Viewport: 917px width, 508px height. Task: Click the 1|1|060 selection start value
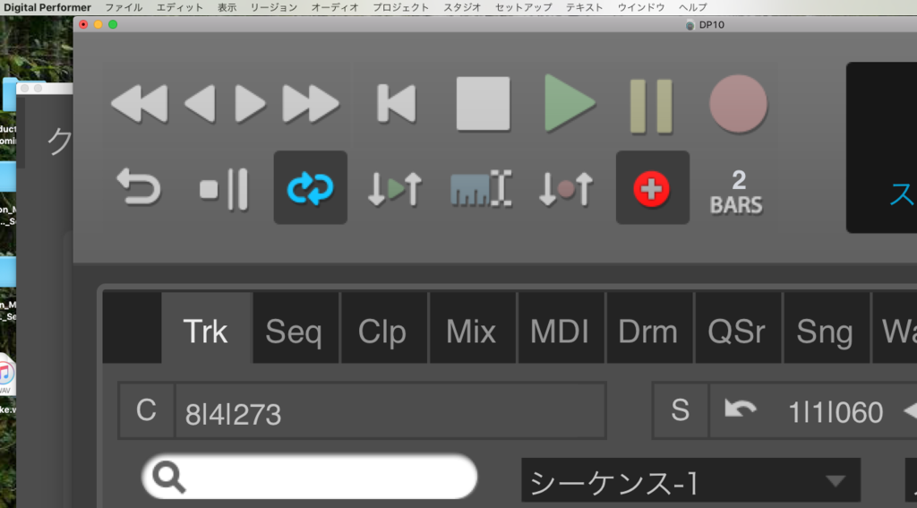(x=836, y=413)
